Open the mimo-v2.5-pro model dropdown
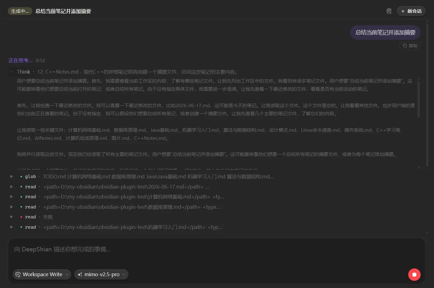Viewport: 434px width, 288px height. 101,274
